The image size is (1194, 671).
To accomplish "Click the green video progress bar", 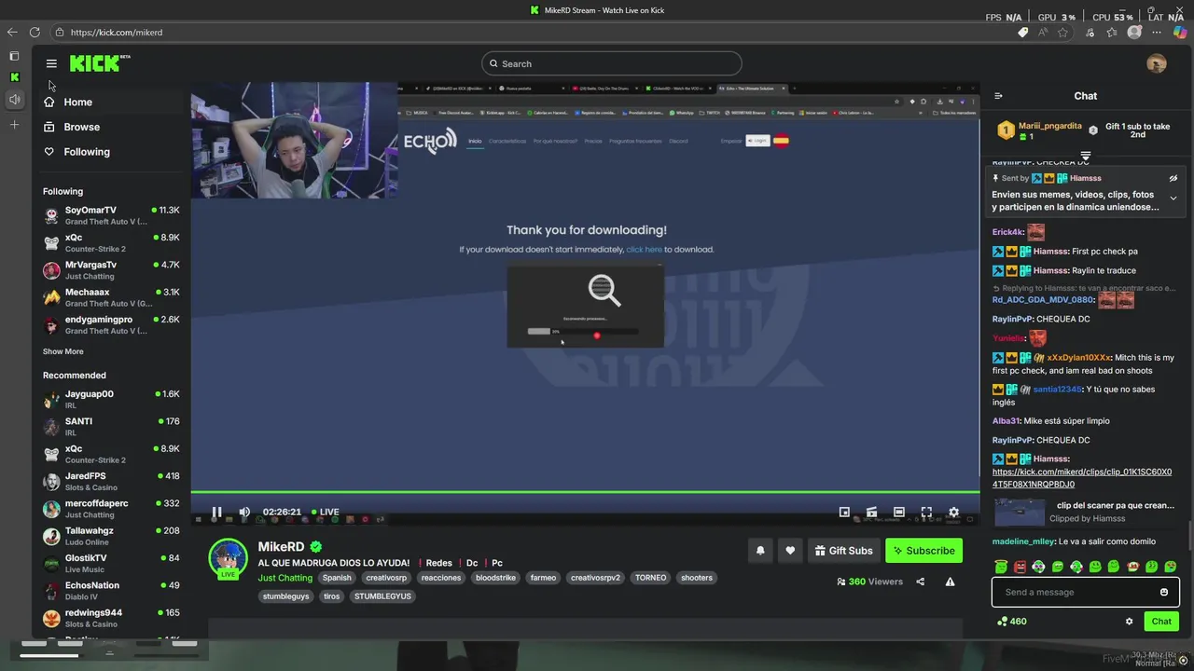I will point(585,491).
